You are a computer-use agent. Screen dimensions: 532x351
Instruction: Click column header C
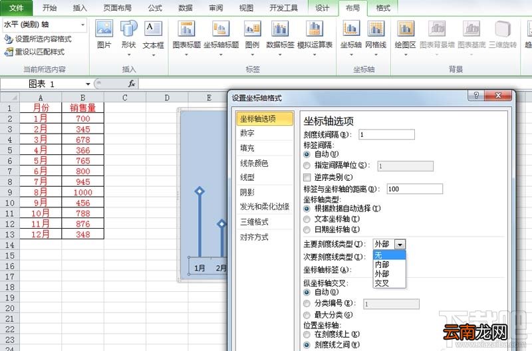[x=125, y=98]
